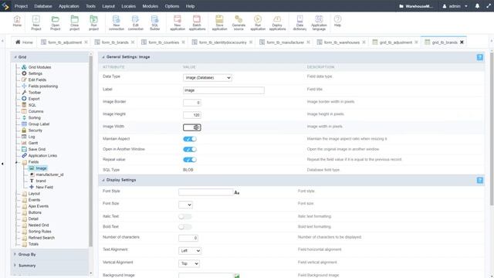The image size is (494, 278).
Task: Enable the Italic Text switch
Action: 185,216
